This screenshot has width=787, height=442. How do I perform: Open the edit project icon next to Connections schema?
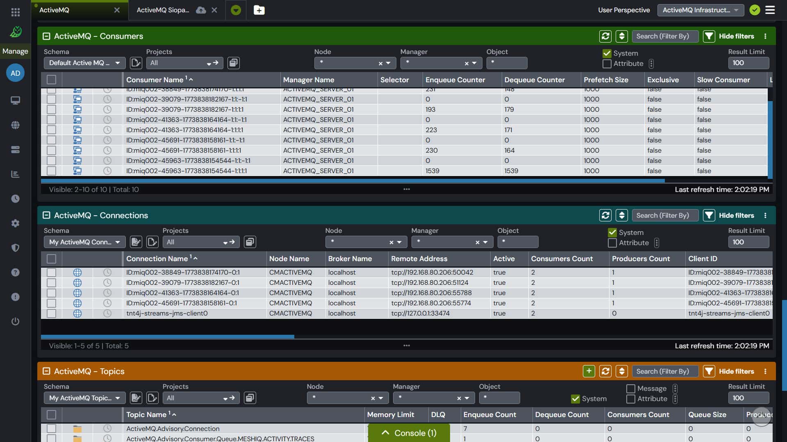tap(136, 242)
